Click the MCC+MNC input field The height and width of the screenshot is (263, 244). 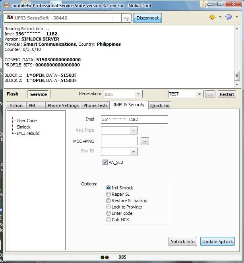[119, 141]
